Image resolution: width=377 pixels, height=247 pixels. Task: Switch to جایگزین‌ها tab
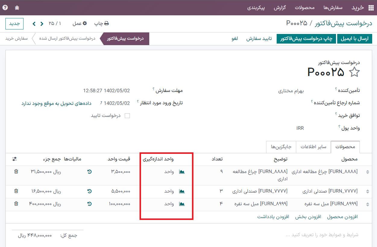pyautogui.click(x=281, y=147)
